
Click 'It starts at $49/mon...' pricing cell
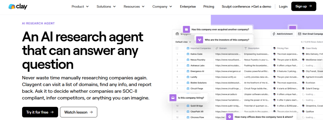point(286,88)
